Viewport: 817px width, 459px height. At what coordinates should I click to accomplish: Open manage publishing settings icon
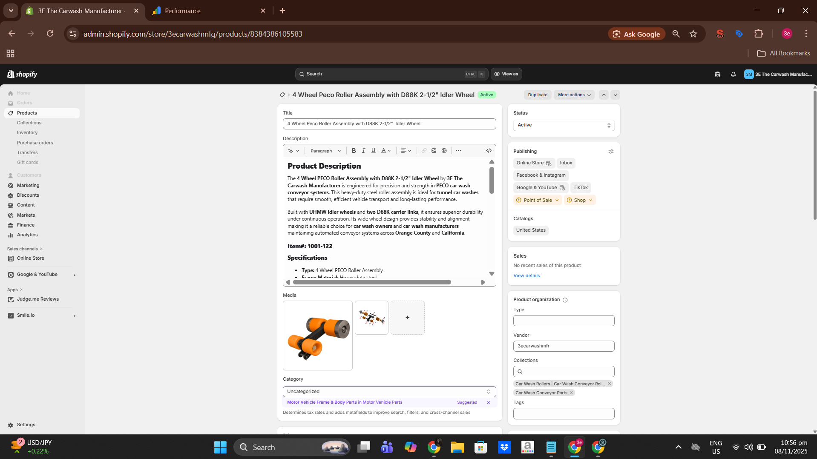(611, 152)
